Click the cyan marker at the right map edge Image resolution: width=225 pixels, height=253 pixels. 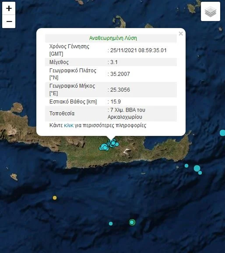[x=222, y=133]
